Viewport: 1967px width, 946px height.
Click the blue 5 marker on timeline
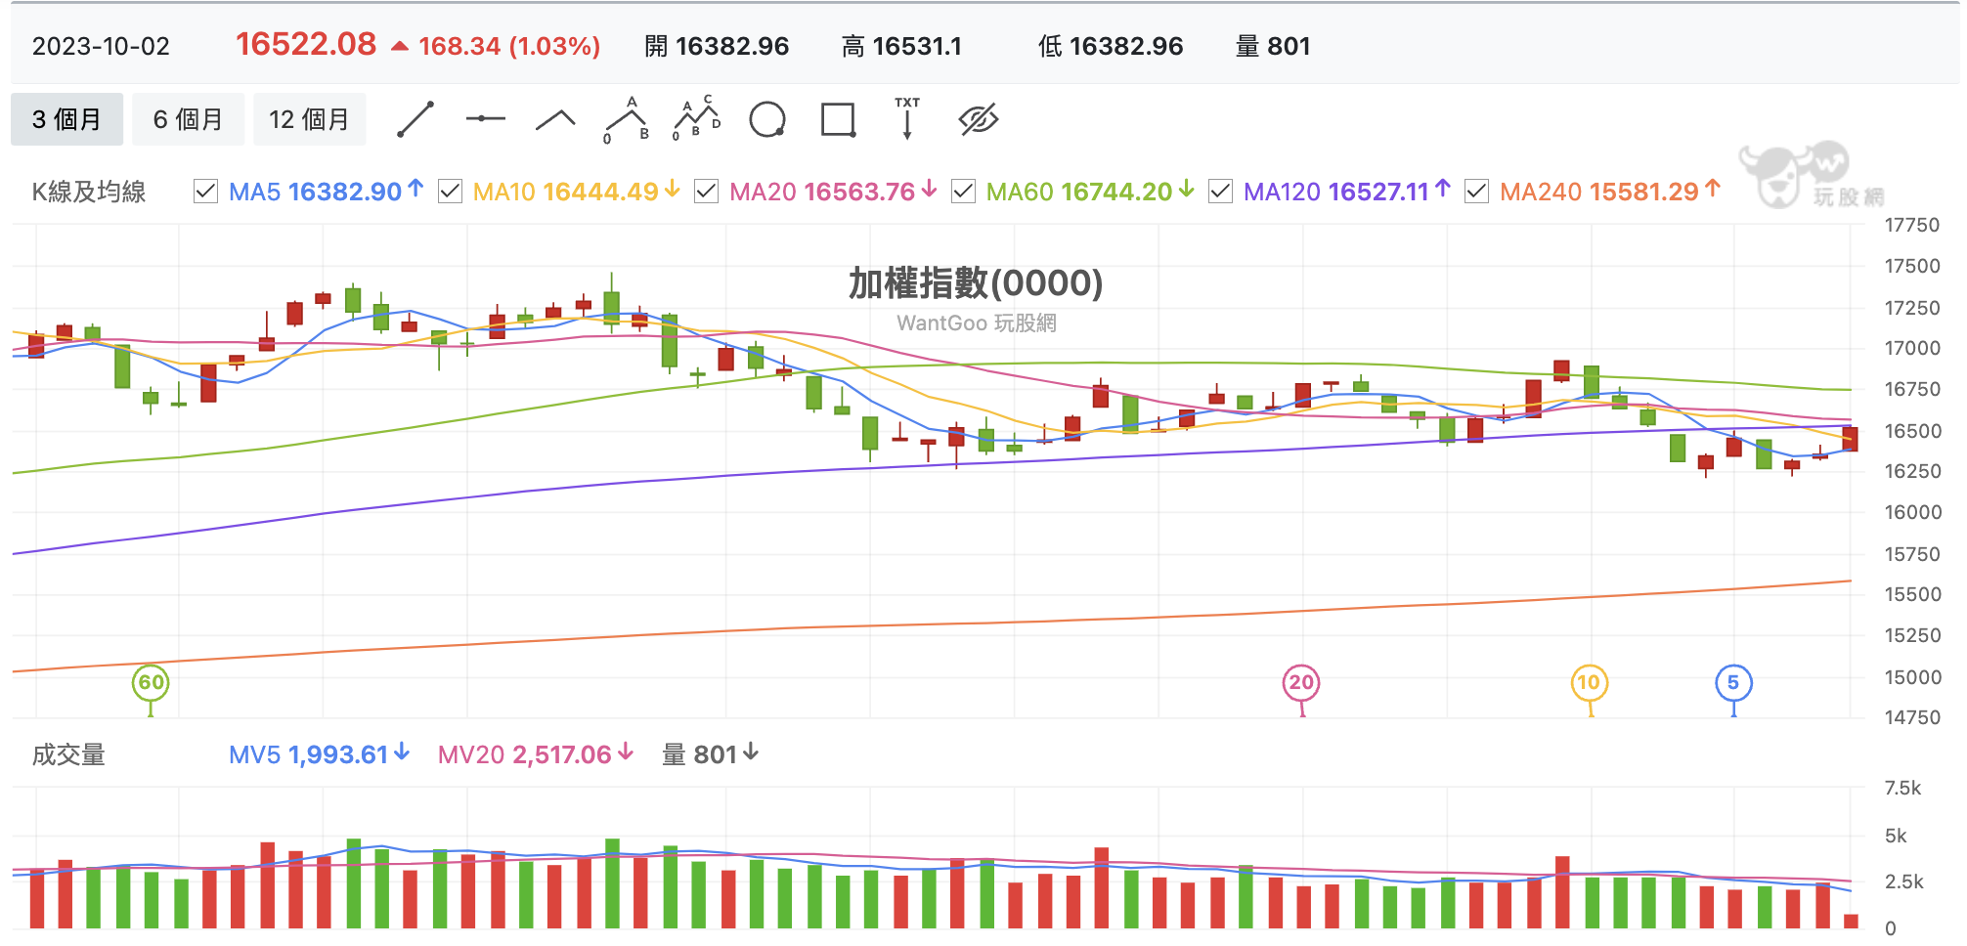(1733, 683)
